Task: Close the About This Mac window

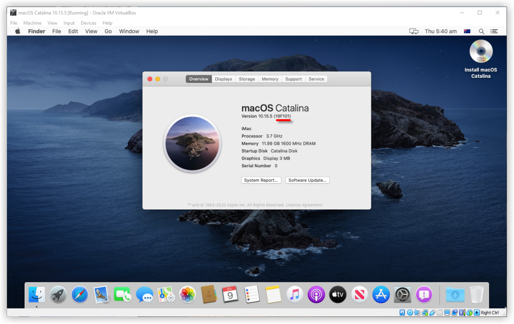Action: [150, 79]
